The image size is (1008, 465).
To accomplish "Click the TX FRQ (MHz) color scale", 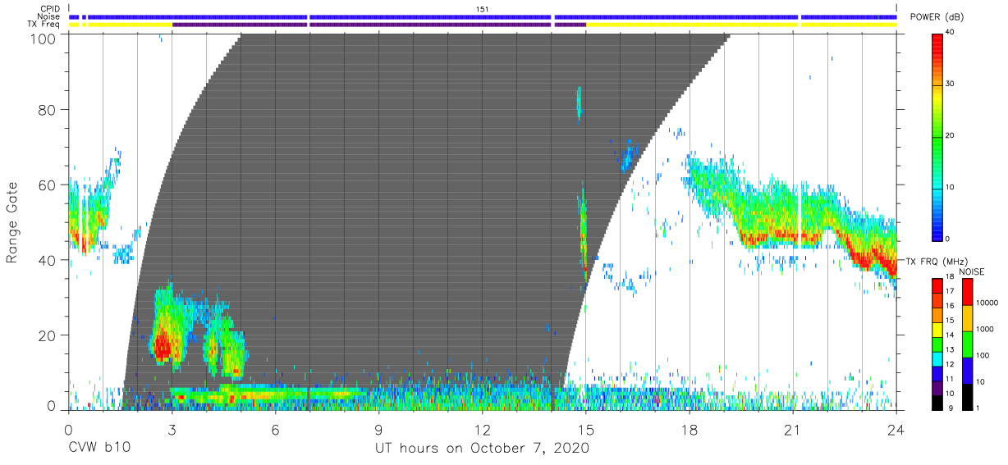I will click(x=937, y=343).
